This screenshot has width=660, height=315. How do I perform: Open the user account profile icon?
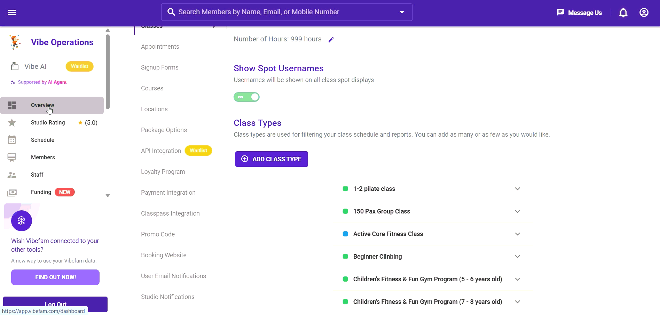click(644, 13)
